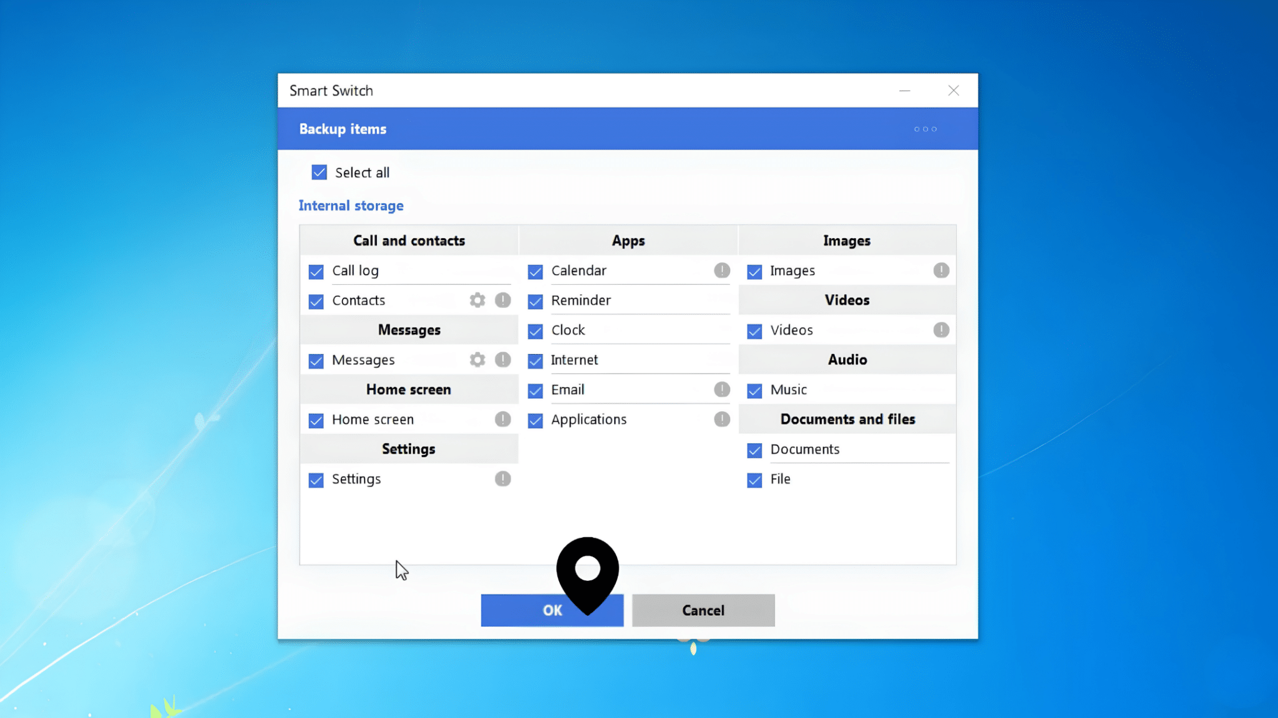Open the Messages gear settings icon
1278x718 pixels.
pyautogui.click(x=477, y=360)
